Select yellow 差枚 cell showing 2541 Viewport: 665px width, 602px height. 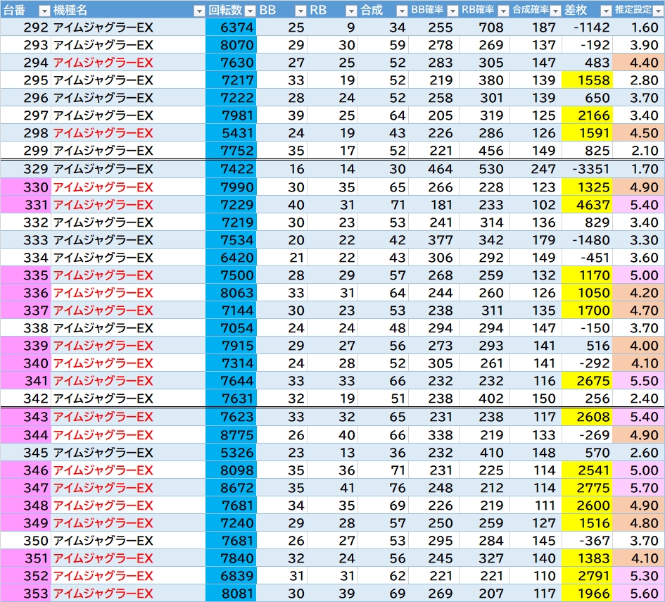coord(588,470)
